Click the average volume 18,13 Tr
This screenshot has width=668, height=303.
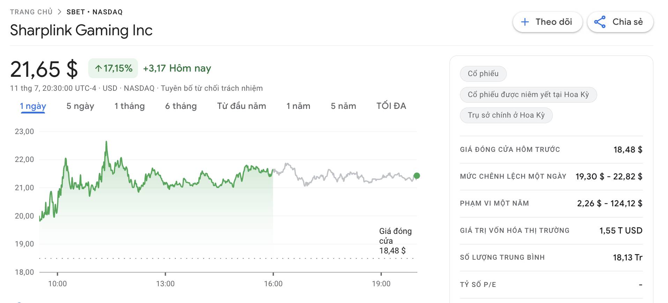tap(628, 257)
